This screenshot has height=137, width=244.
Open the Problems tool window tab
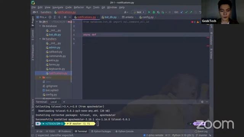[x=64, y=131]
